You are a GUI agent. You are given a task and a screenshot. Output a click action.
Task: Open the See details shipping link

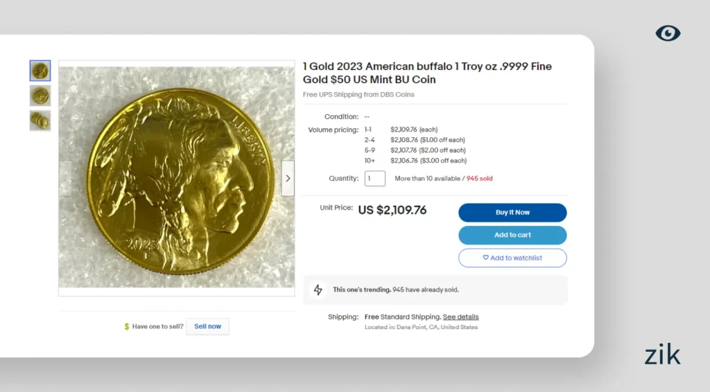460,317
